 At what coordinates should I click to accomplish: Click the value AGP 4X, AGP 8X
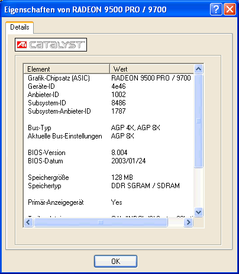pos(135,128)
